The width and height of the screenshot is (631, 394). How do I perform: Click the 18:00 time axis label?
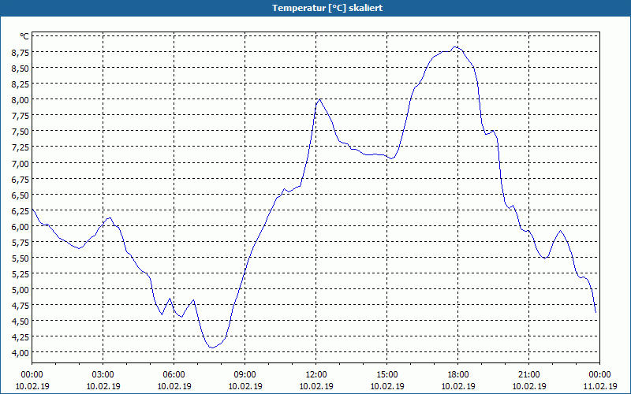[x=458, y=375]
